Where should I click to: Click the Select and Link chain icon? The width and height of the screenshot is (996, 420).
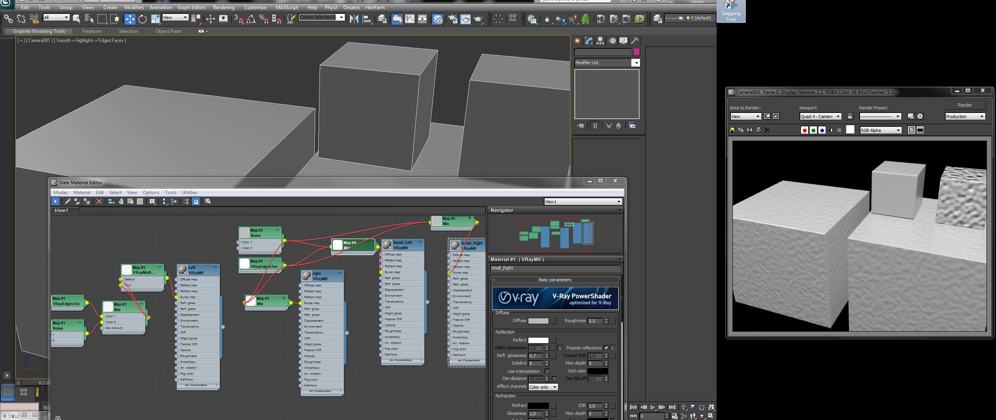click(x=8, y=19)
